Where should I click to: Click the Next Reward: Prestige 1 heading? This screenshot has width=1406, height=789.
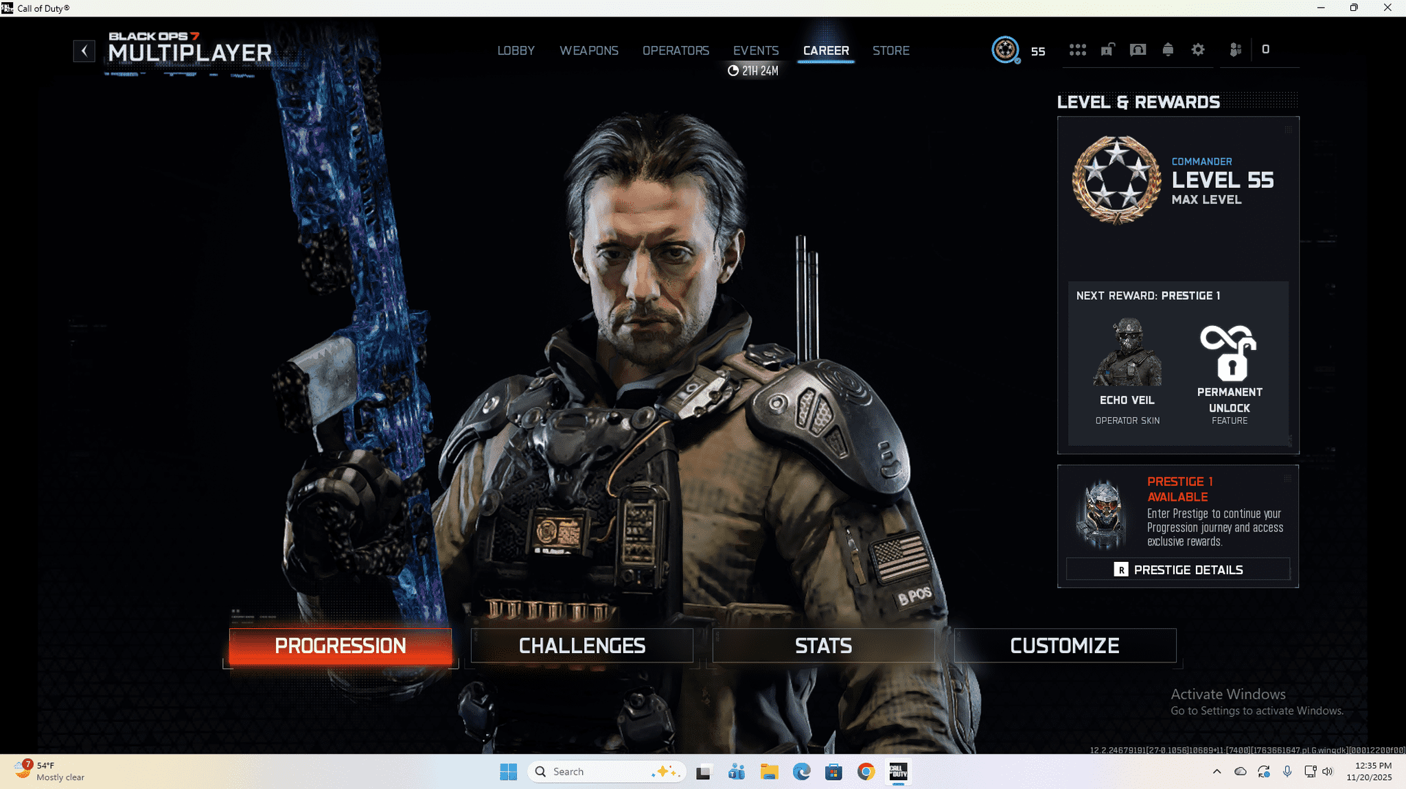tap(1148, 296)
